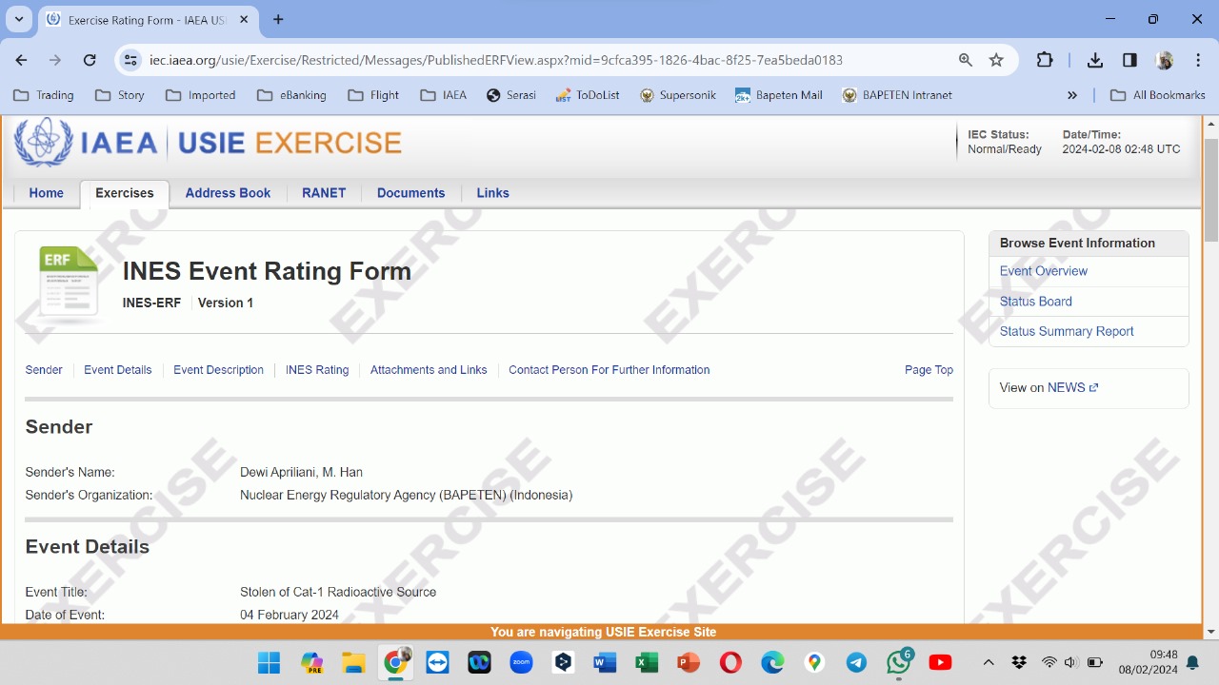Screen dimensions: 1219x685
Task: Jump to Attachments and Links section
Action: click(429, 370)
